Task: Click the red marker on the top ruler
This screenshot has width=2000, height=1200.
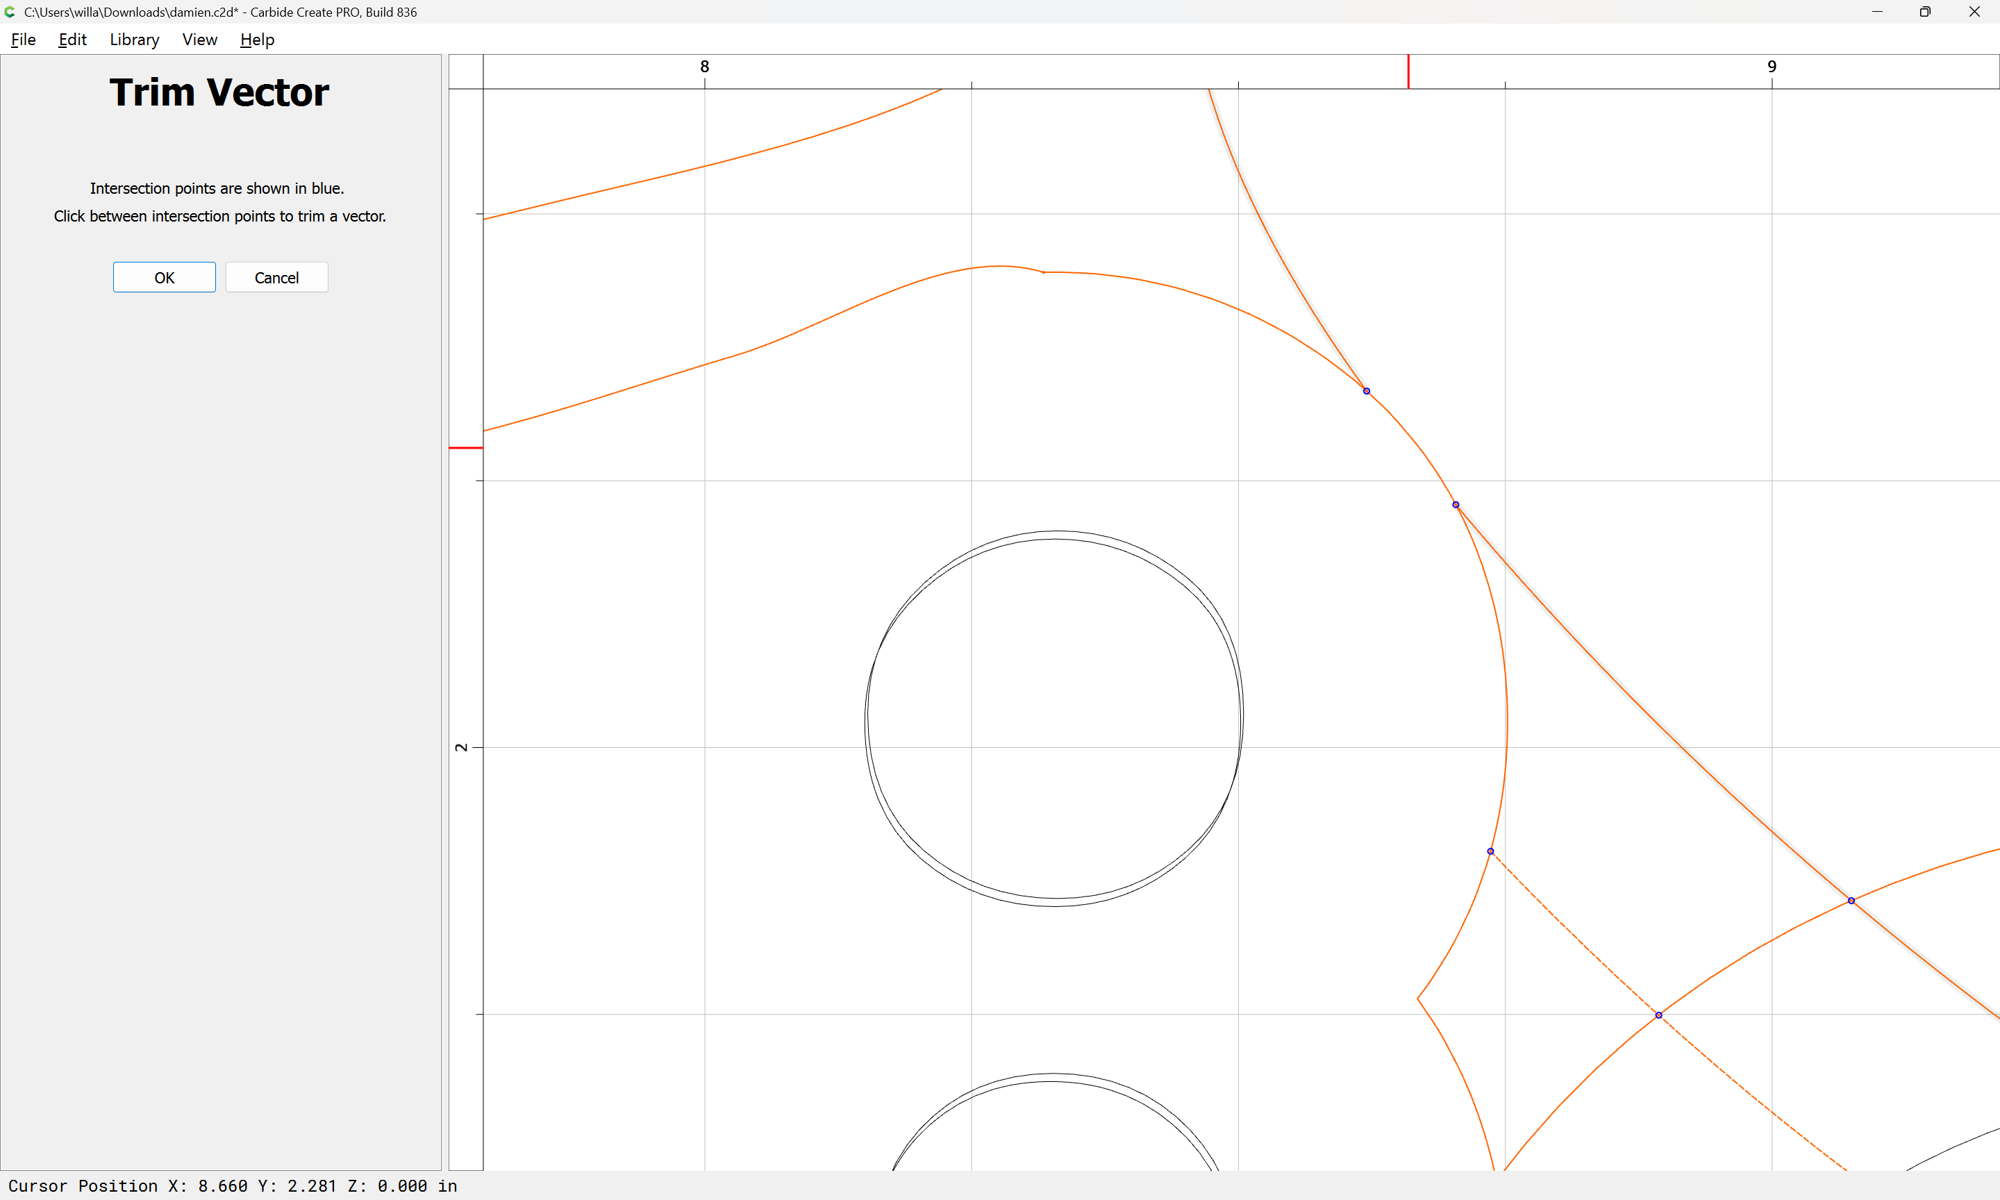Action: [1408, 71]
